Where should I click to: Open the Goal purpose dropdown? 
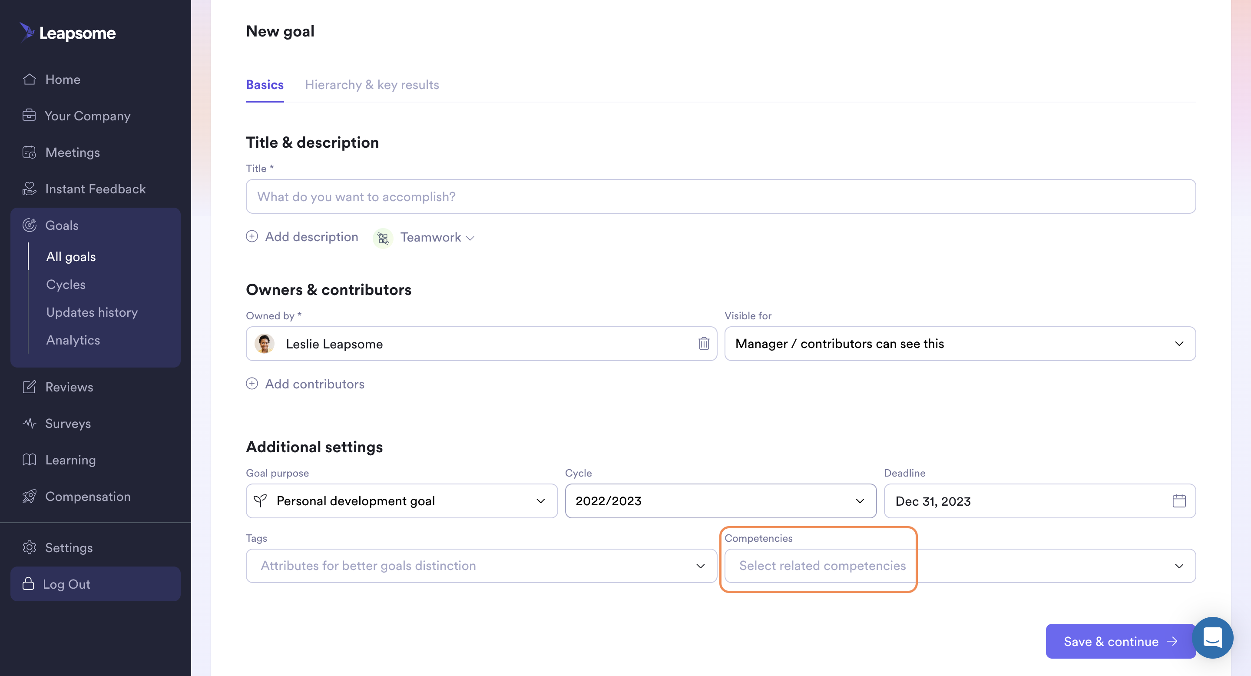(x=402, y=500)
